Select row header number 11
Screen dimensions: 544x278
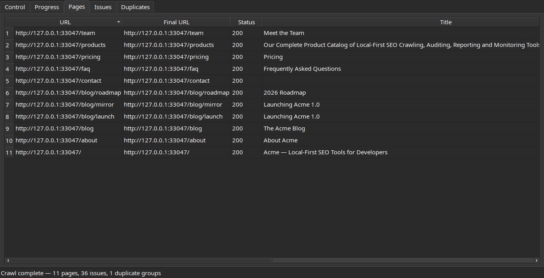pyautogui.click(x=9, y=152)
